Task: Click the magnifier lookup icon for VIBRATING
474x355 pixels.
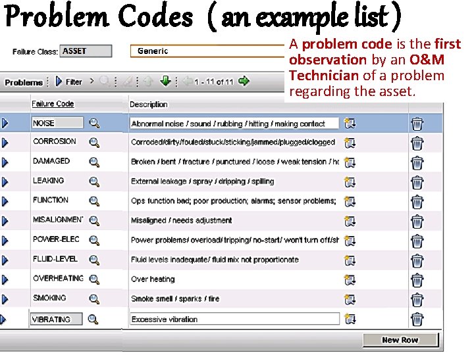Action: (x=93, y=319)
